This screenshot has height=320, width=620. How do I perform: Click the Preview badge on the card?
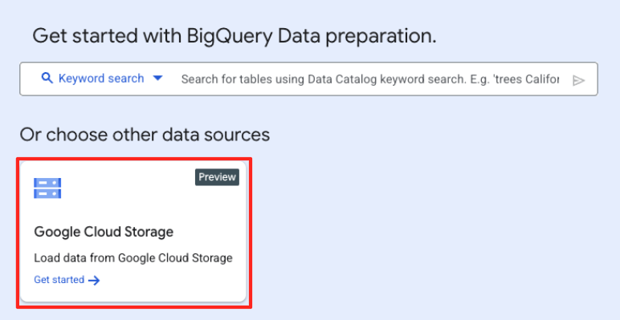(217, 177)
